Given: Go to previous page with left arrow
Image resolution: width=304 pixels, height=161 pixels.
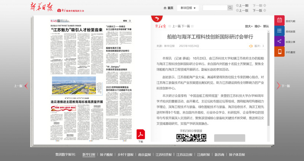Looking at the screenshot, I should pos(26,86).
